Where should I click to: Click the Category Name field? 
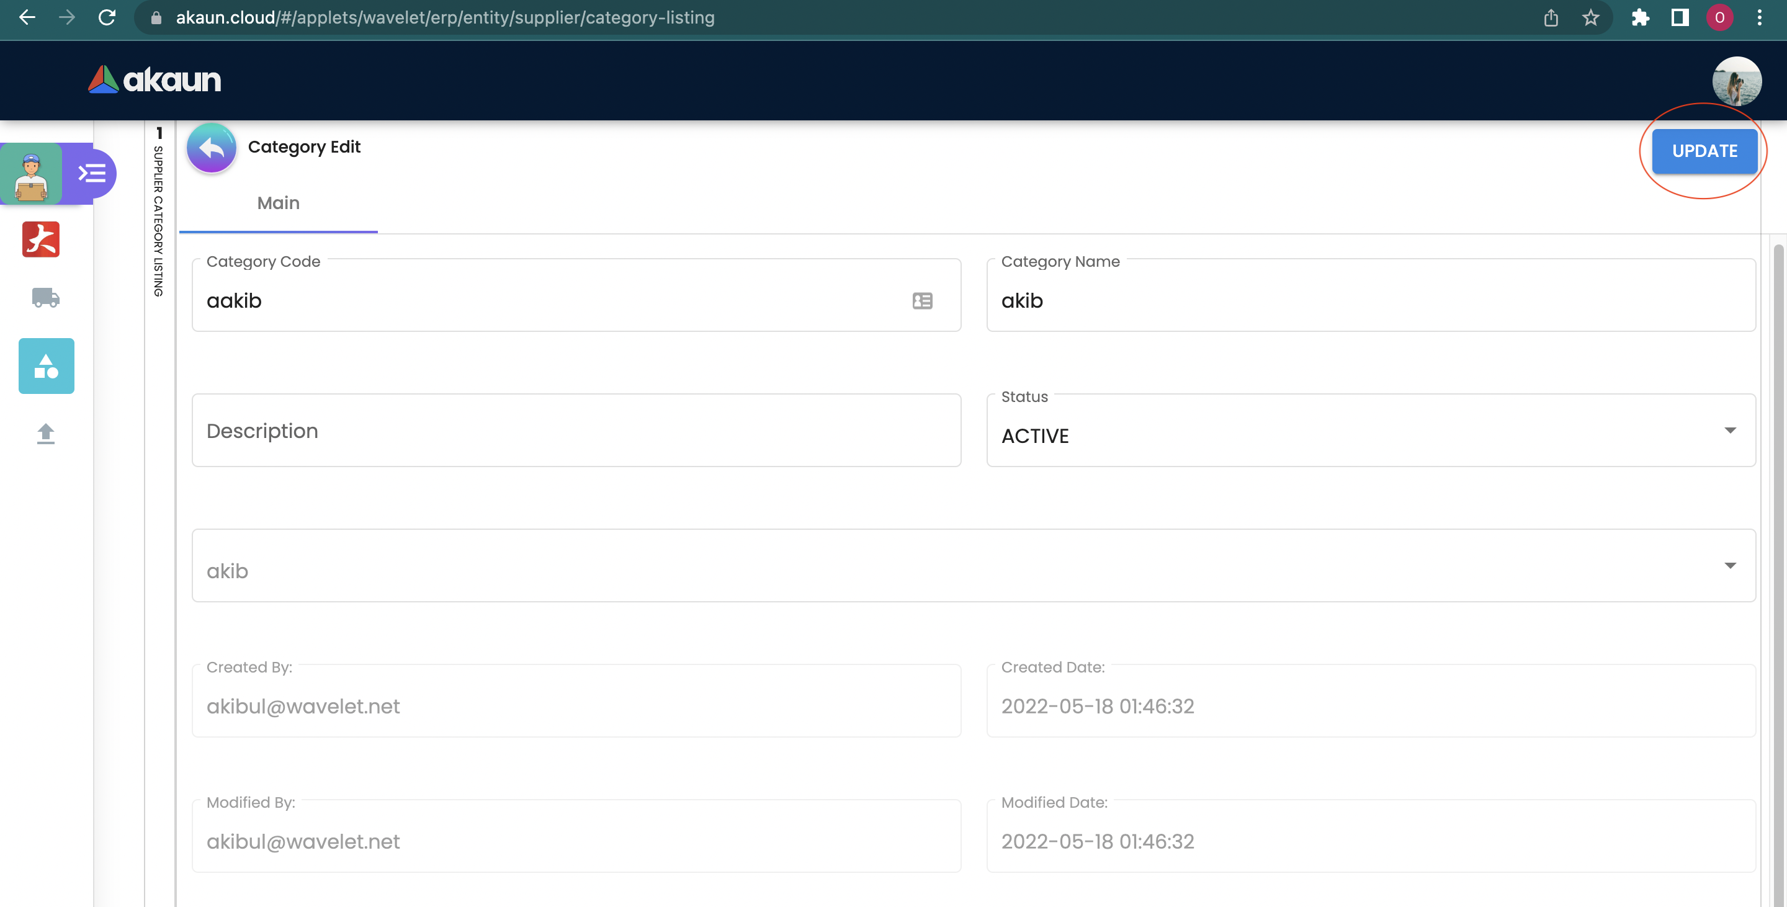point(1370,301)
